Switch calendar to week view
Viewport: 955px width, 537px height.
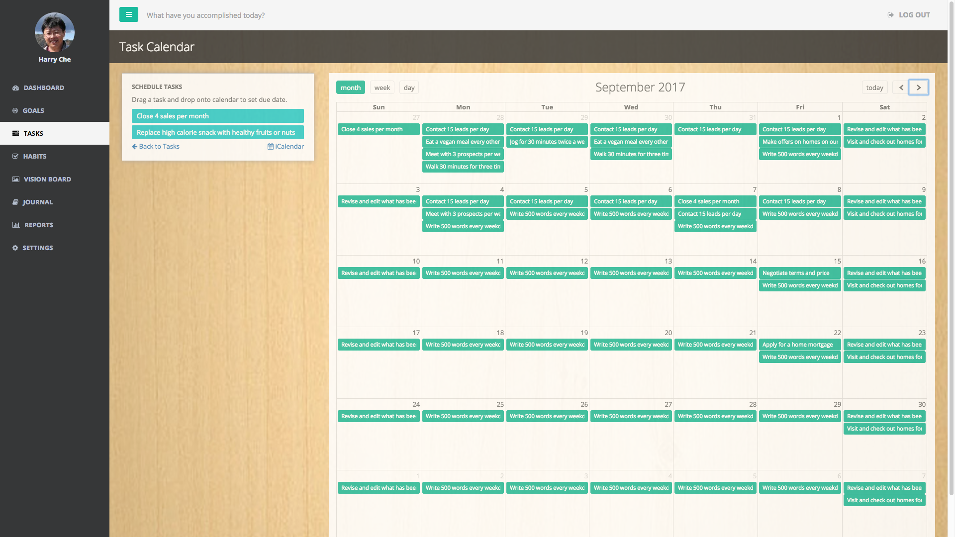point(382,88)
